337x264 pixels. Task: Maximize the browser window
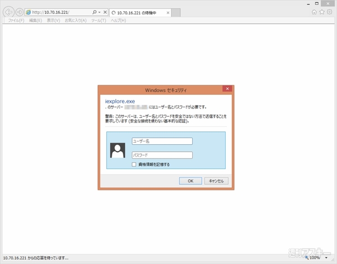tap(317, 3)
